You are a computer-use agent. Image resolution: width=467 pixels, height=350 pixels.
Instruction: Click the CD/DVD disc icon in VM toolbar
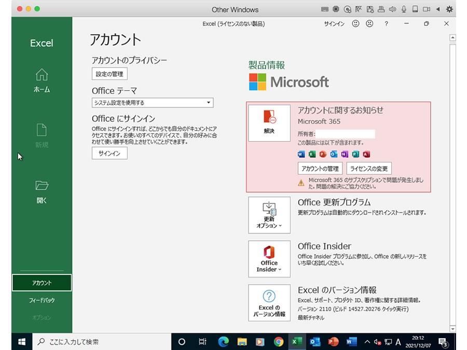tap(347, 9)
